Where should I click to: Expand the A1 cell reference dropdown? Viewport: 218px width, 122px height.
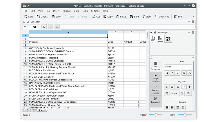38,27
